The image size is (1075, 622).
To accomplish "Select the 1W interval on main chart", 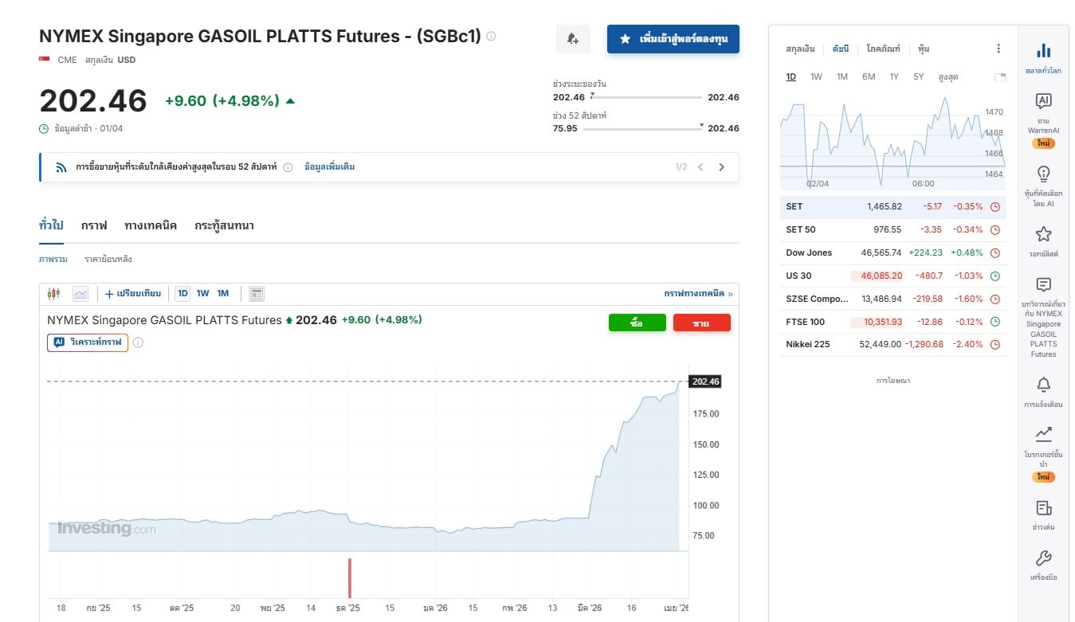I will [202, 294].
